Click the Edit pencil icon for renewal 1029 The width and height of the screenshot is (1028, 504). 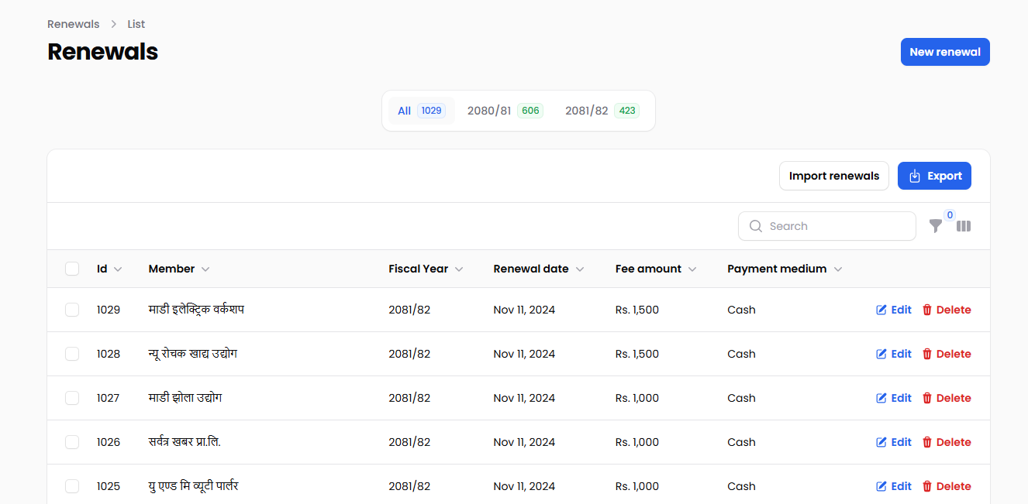pyautogui.click(x=881, y=310)
